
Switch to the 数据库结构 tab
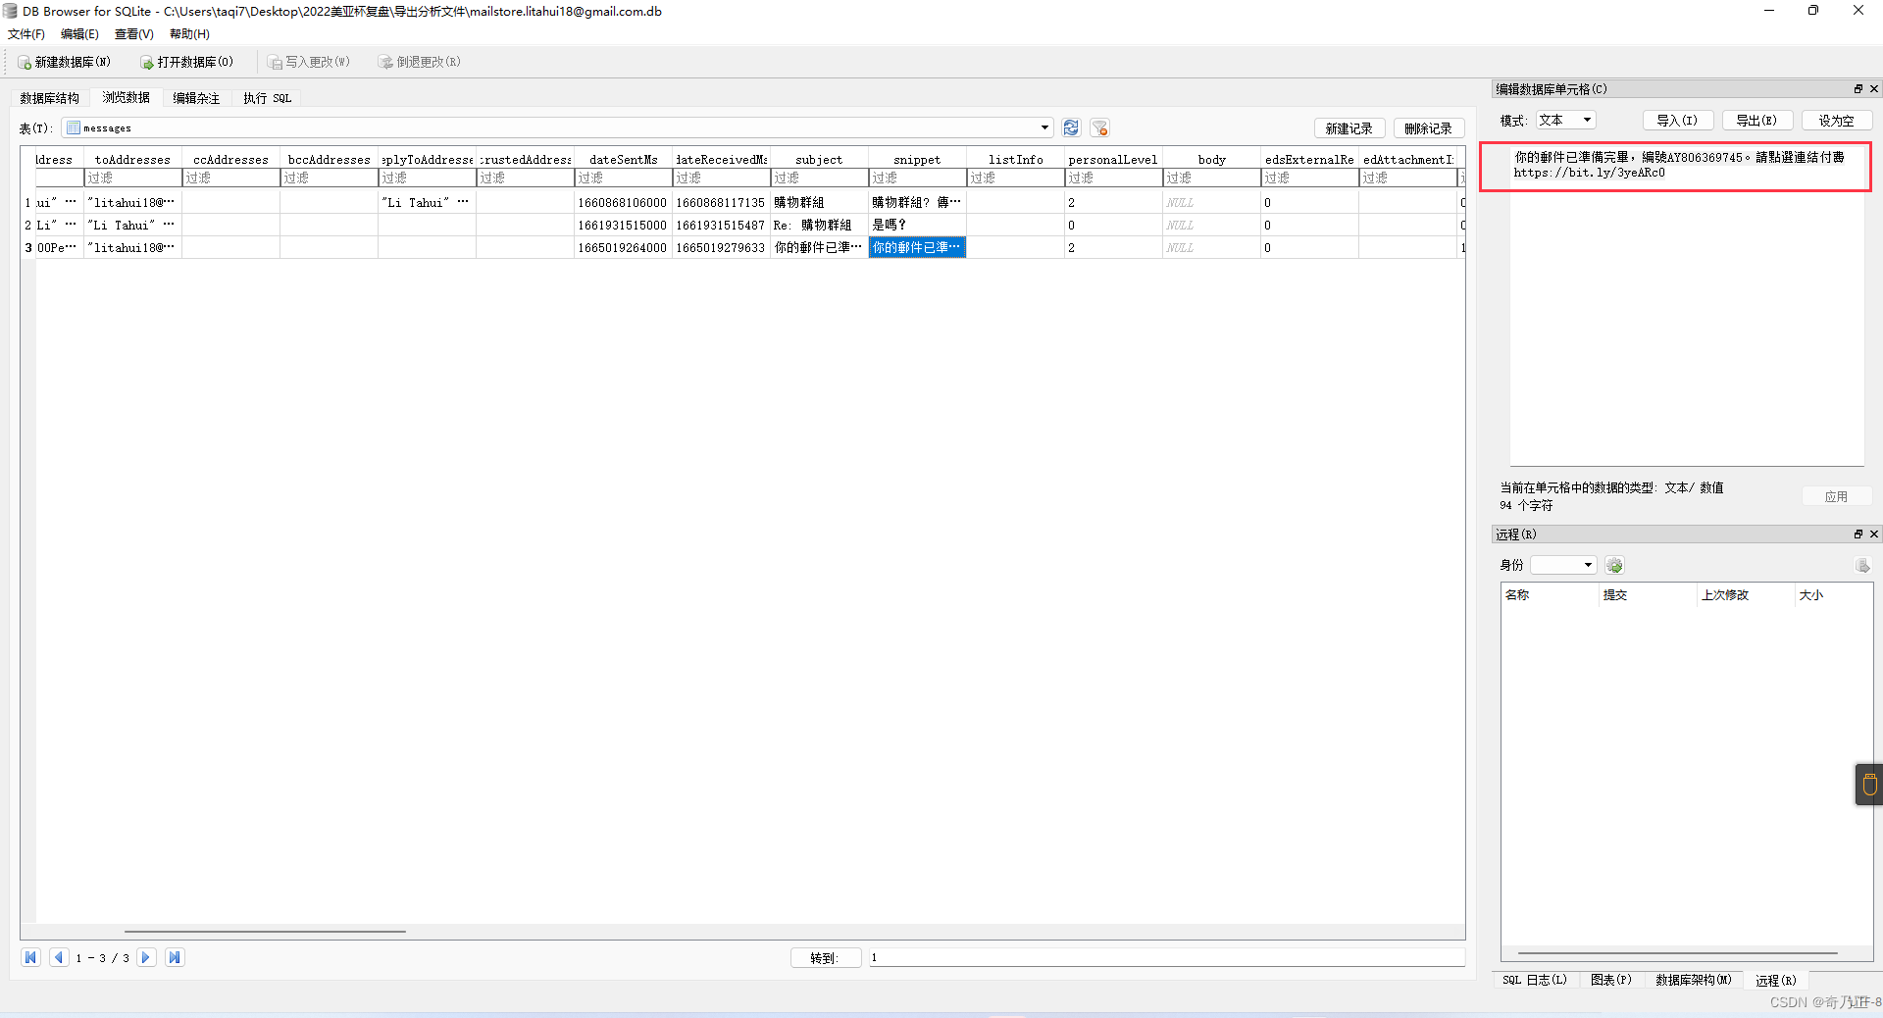(50, 98)
